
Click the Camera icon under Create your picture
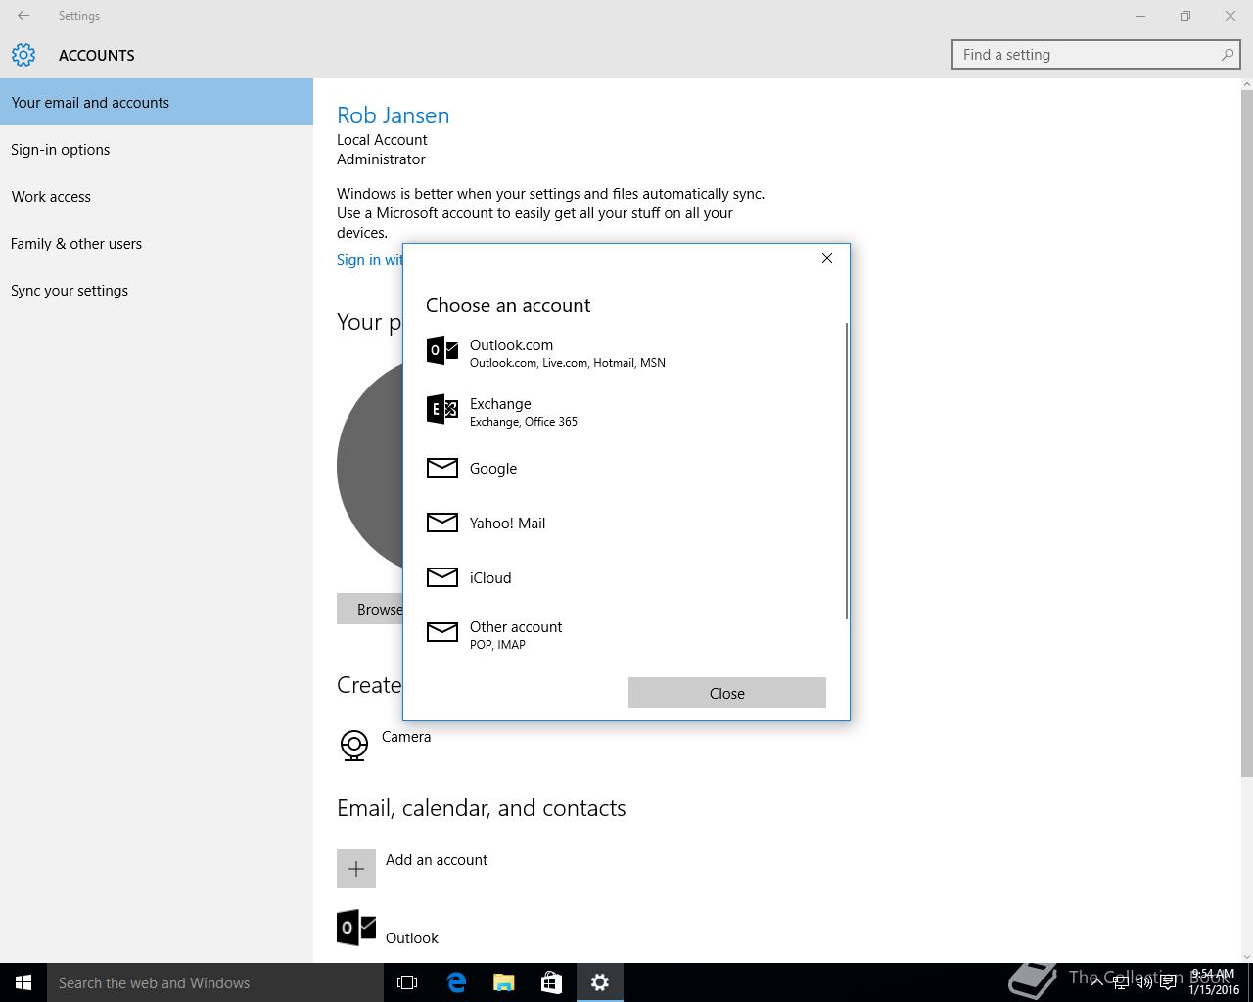click(354, 745)
